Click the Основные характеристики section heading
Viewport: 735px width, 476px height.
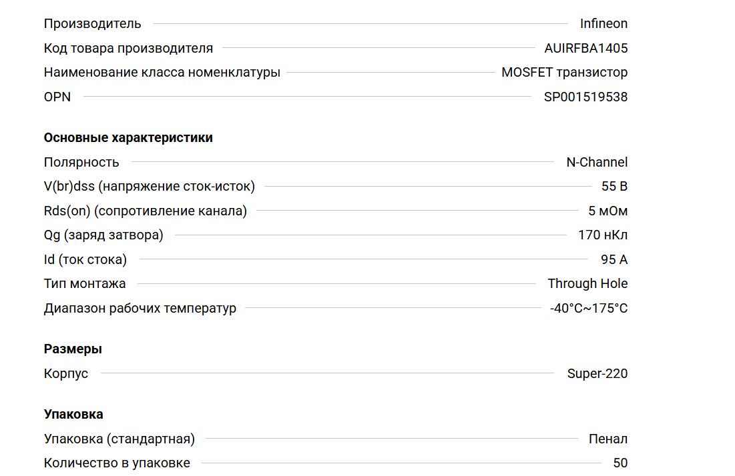(x=128, y=138)
